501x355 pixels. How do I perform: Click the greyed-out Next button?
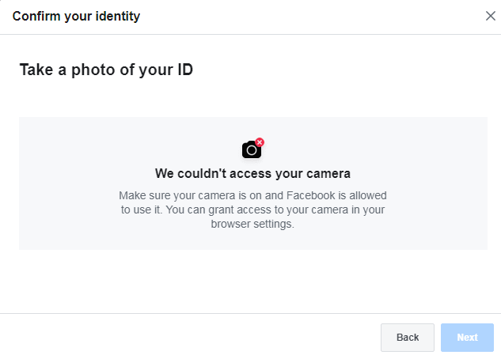pyautogui.click(x=467, y=338)
